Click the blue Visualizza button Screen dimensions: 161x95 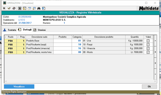click(19, 87)
